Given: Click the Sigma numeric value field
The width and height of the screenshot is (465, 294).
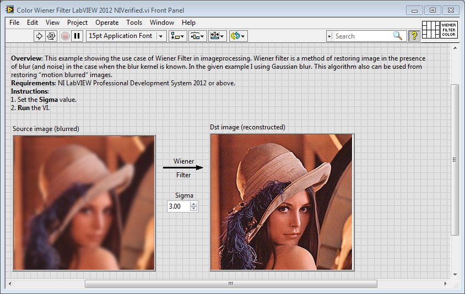Looking at the screenshot, I should pyautogui.click(x=178, y=206).
